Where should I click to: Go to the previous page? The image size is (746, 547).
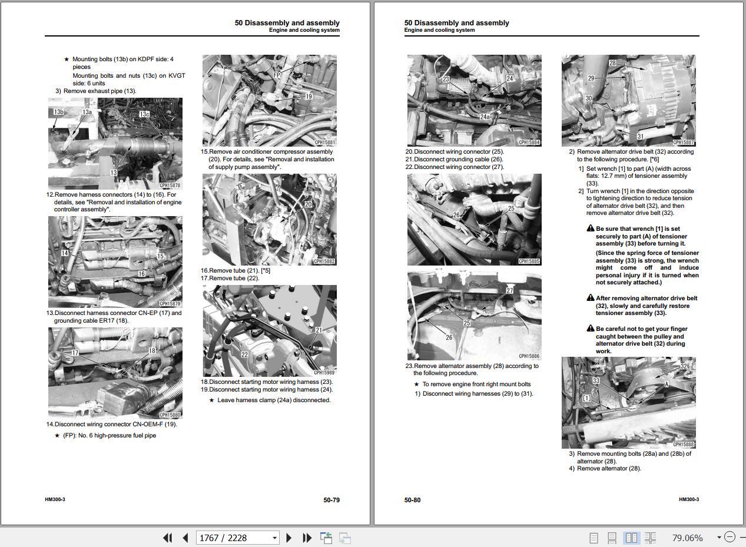185,538
